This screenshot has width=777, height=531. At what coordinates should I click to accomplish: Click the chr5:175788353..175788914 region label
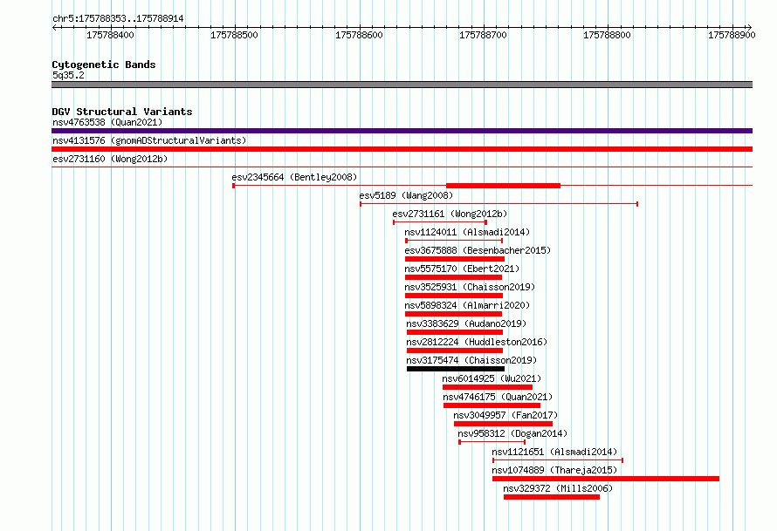(x=118, y=18)
